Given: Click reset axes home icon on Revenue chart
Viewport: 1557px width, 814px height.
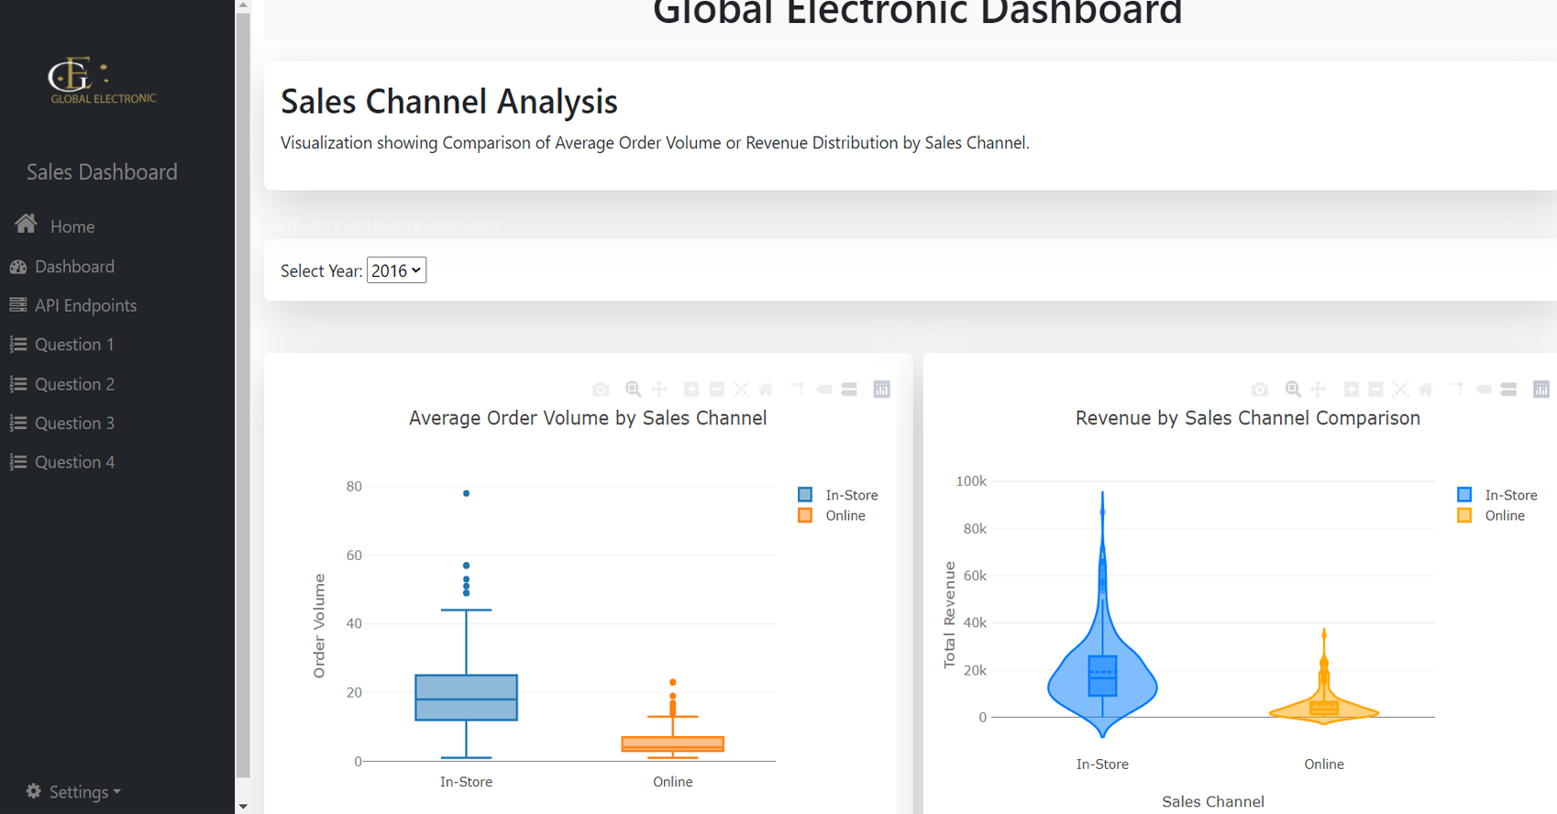Looking at the screenshot, I should click(1425, 390).
